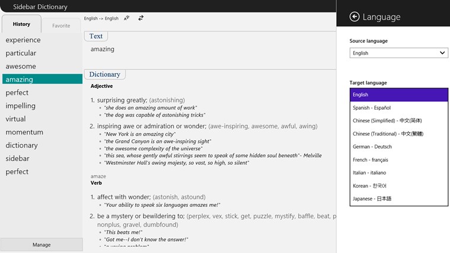Select German - Deutsch target language
Viewport: 450px width, 253px height.
point(398,147)
